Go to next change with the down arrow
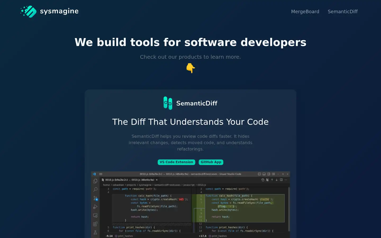The width and height of the screenshot is (381, 238). tap(276, 180)
